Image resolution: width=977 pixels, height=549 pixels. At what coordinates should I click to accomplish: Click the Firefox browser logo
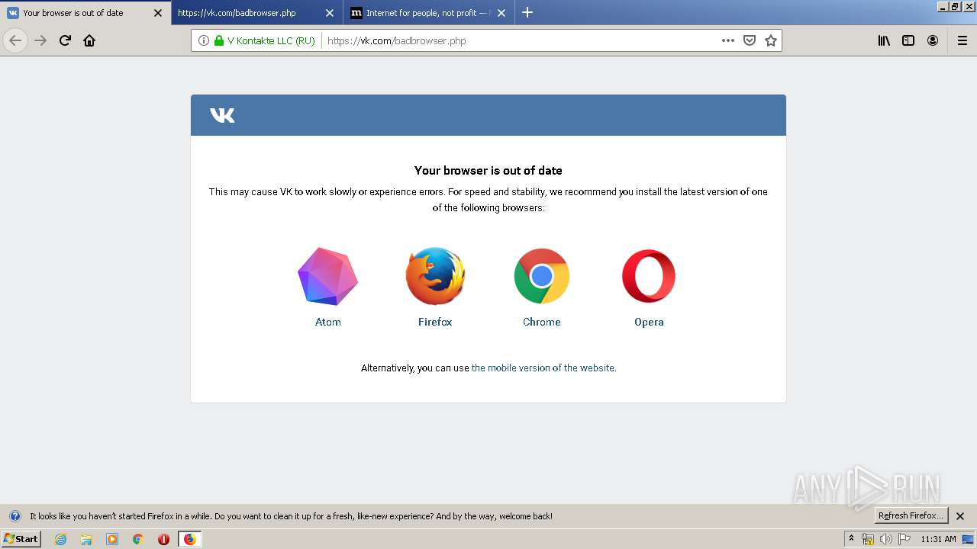pyautogui.click(x=435, y=276)
